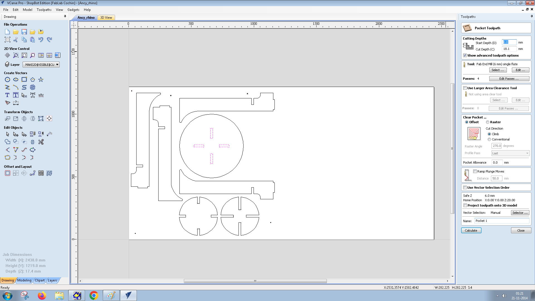Select the Raster clear pocket option
Screen dimensions: 535x301
(488, 122)
